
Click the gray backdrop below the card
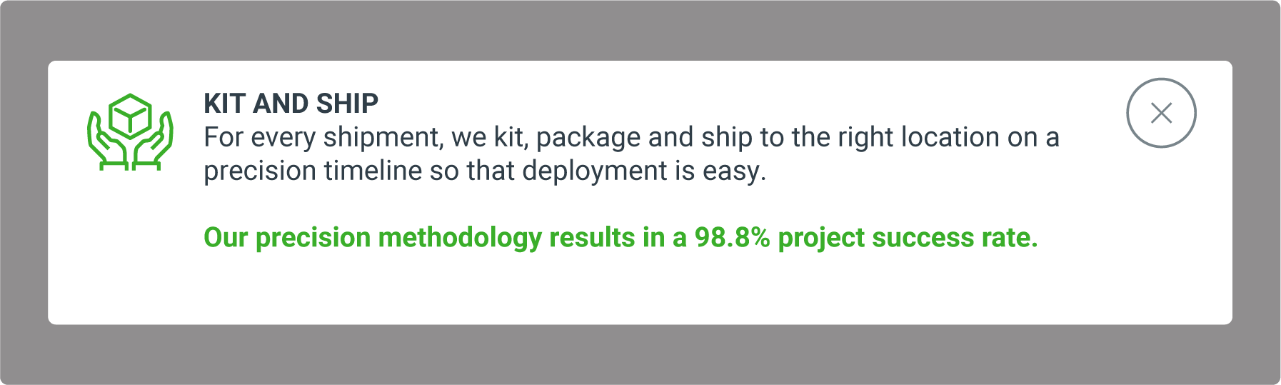pos(640,355)
